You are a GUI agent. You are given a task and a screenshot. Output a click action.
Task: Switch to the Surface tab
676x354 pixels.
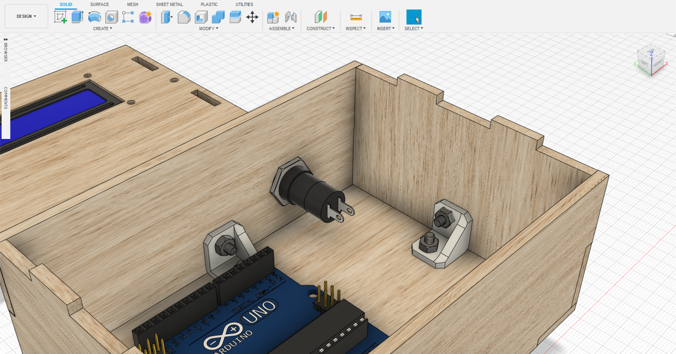99,5
